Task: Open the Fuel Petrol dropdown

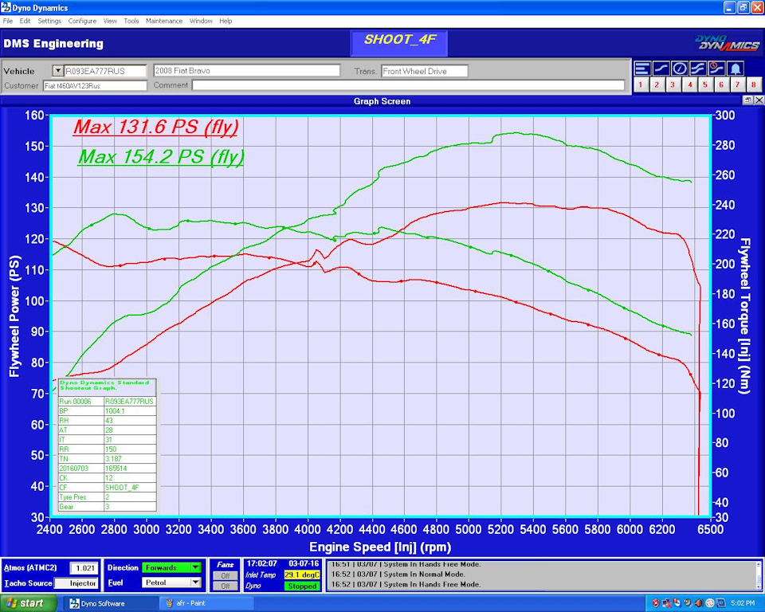Action: click(x=195, y=583)
